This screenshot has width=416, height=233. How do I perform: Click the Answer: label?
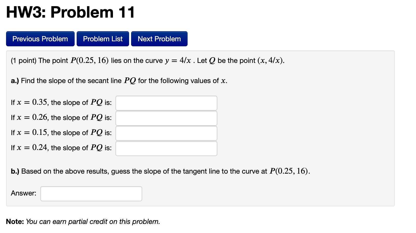click(x=23, y=193)
